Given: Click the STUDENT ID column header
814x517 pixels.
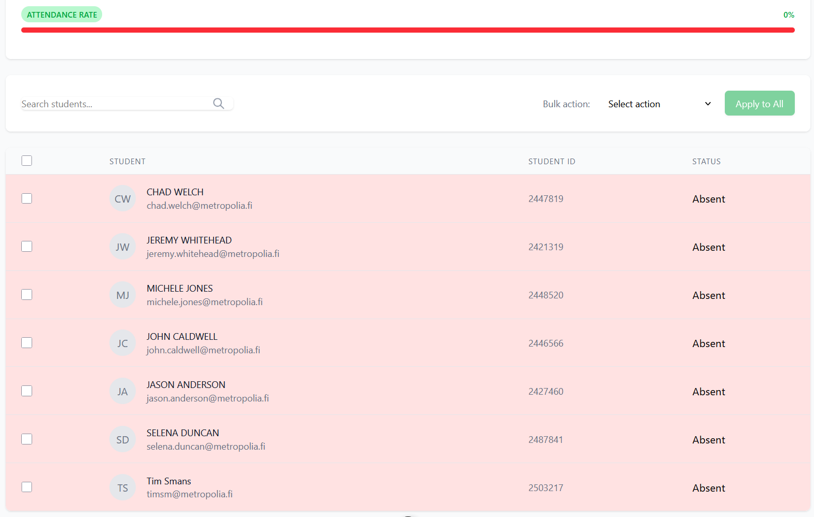Looking at the screenshot, I should 552,162.
